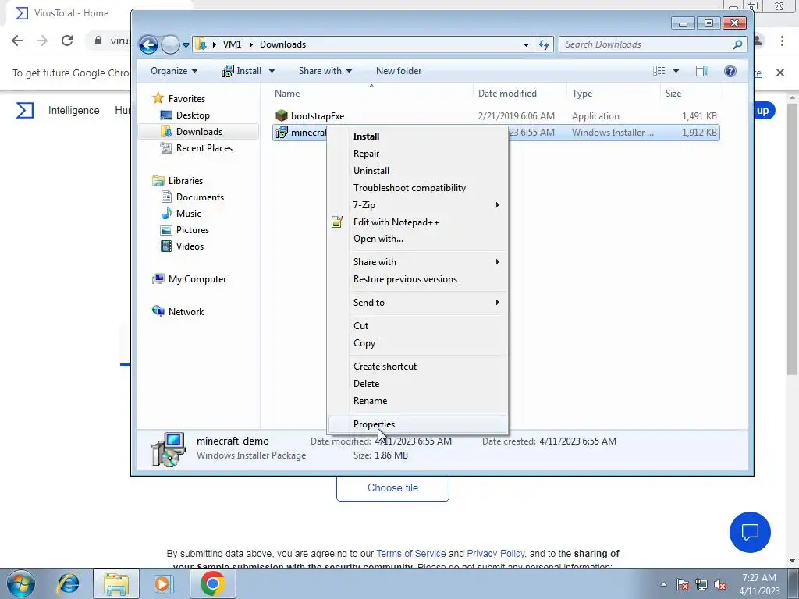This screenshot has width=799, height=599.
Task: Toggle the preview pane icon
Action: tap(702, 71)
